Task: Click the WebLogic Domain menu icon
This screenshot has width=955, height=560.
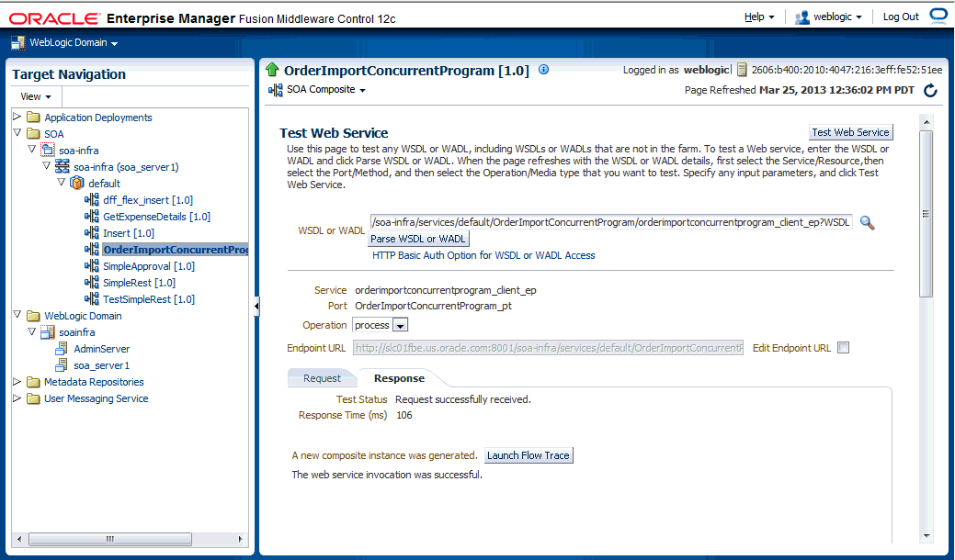Action: 18,42
